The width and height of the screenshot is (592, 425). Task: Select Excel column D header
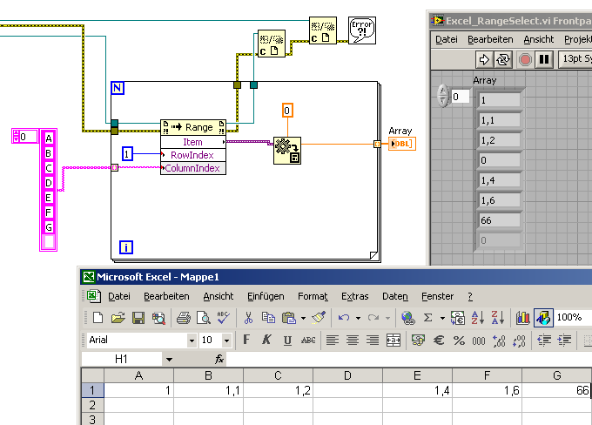pos(347,375)
